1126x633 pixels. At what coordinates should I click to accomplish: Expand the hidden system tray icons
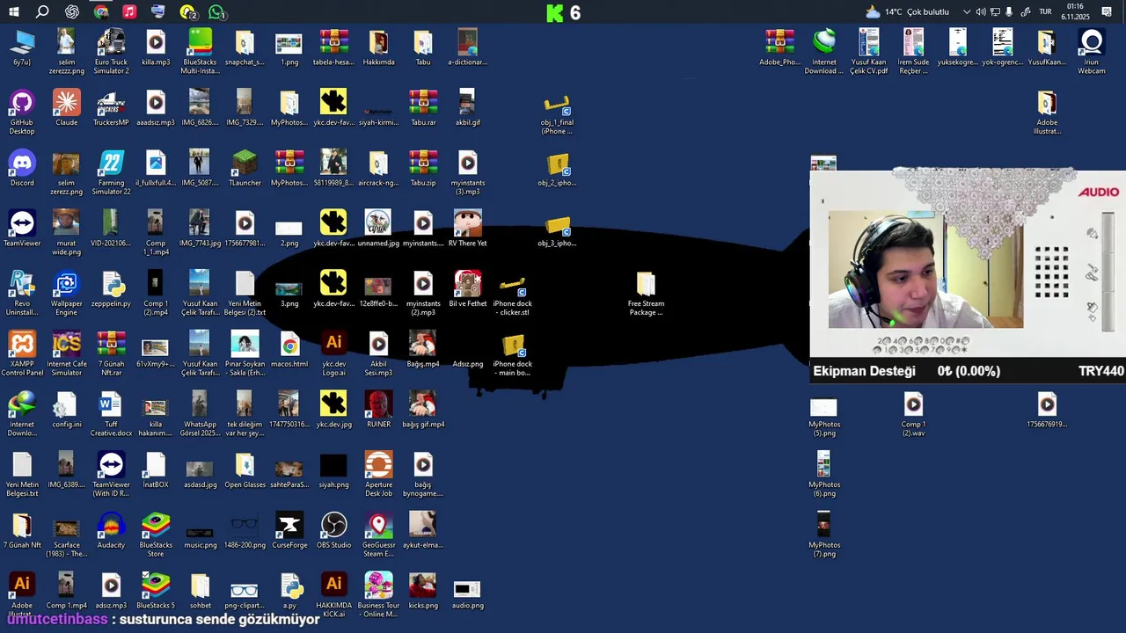(x=967, y=12)
